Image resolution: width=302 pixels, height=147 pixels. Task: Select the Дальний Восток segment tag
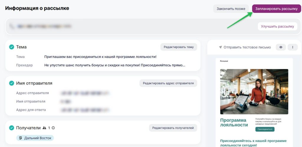[35, 138]
